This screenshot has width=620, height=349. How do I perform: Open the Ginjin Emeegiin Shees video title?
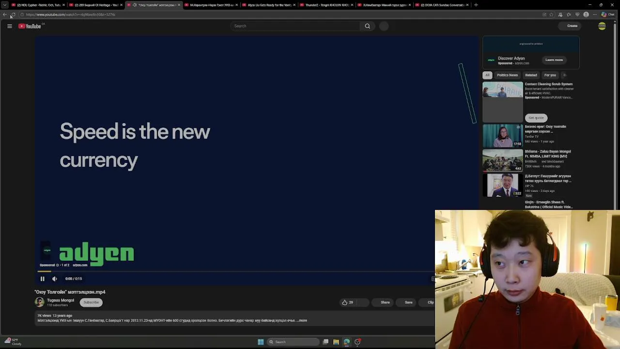tap(549, 205)
